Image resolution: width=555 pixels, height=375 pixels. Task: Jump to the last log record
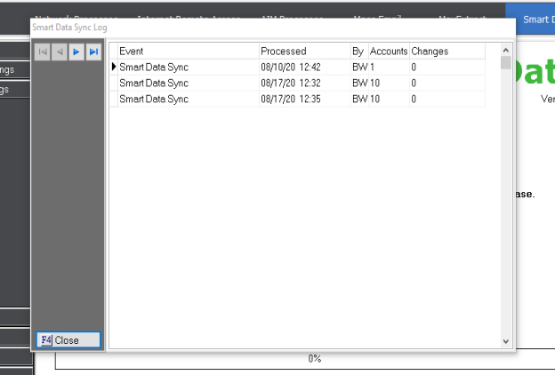coord(92,53)
